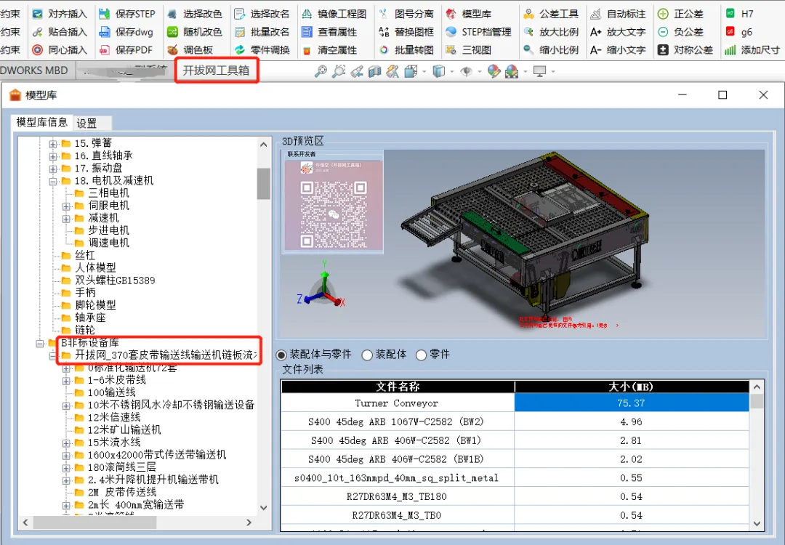Image resolution: width=785 pixels, height=545 pixels.
Task: Expand the 180滚筒线三层 folder node
Action: tap(66, 468)
